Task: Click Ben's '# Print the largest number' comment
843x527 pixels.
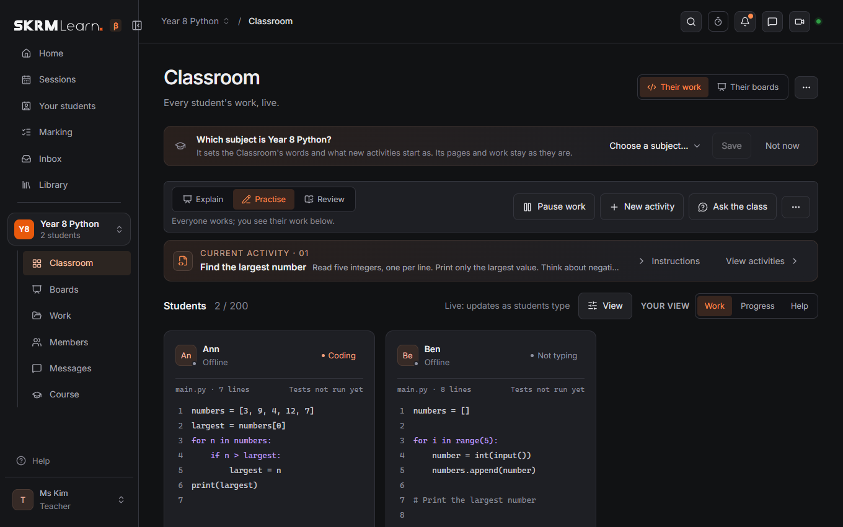Action: pyautogui.click(x=475, y=500)
